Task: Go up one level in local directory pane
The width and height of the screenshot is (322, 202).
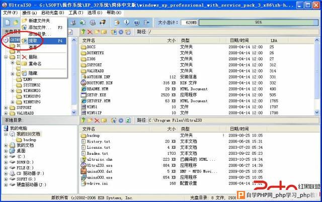Action: 83,121
